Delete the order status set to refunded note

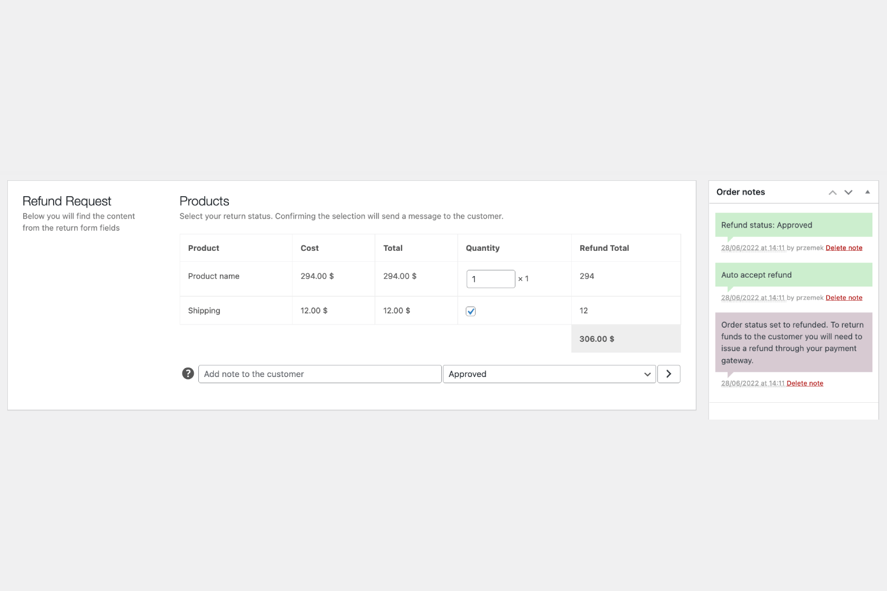(804, 383)
